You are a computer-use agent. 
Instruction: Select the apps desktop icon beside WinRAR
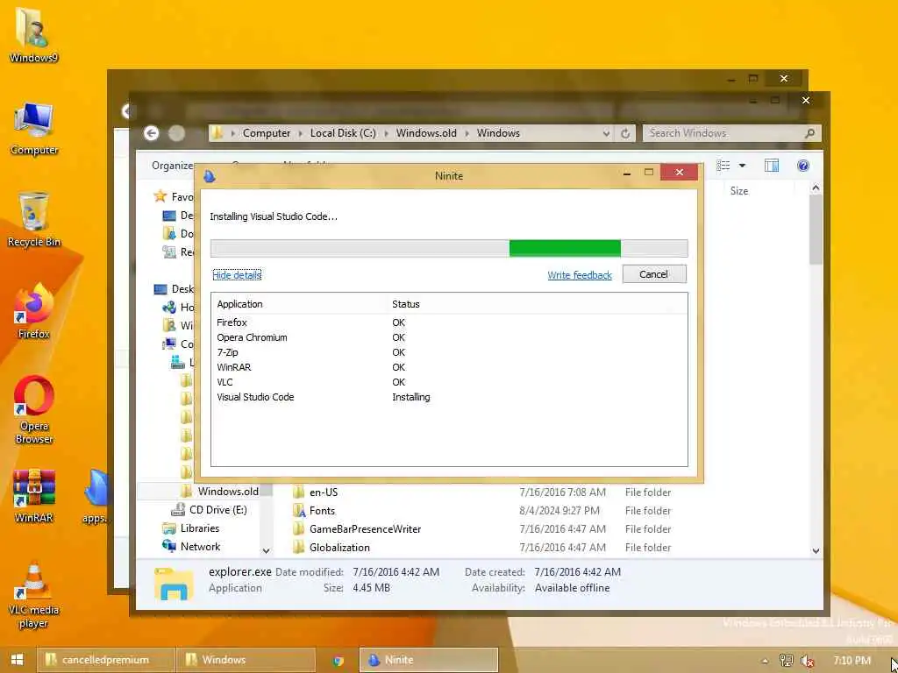coord(95,496)
